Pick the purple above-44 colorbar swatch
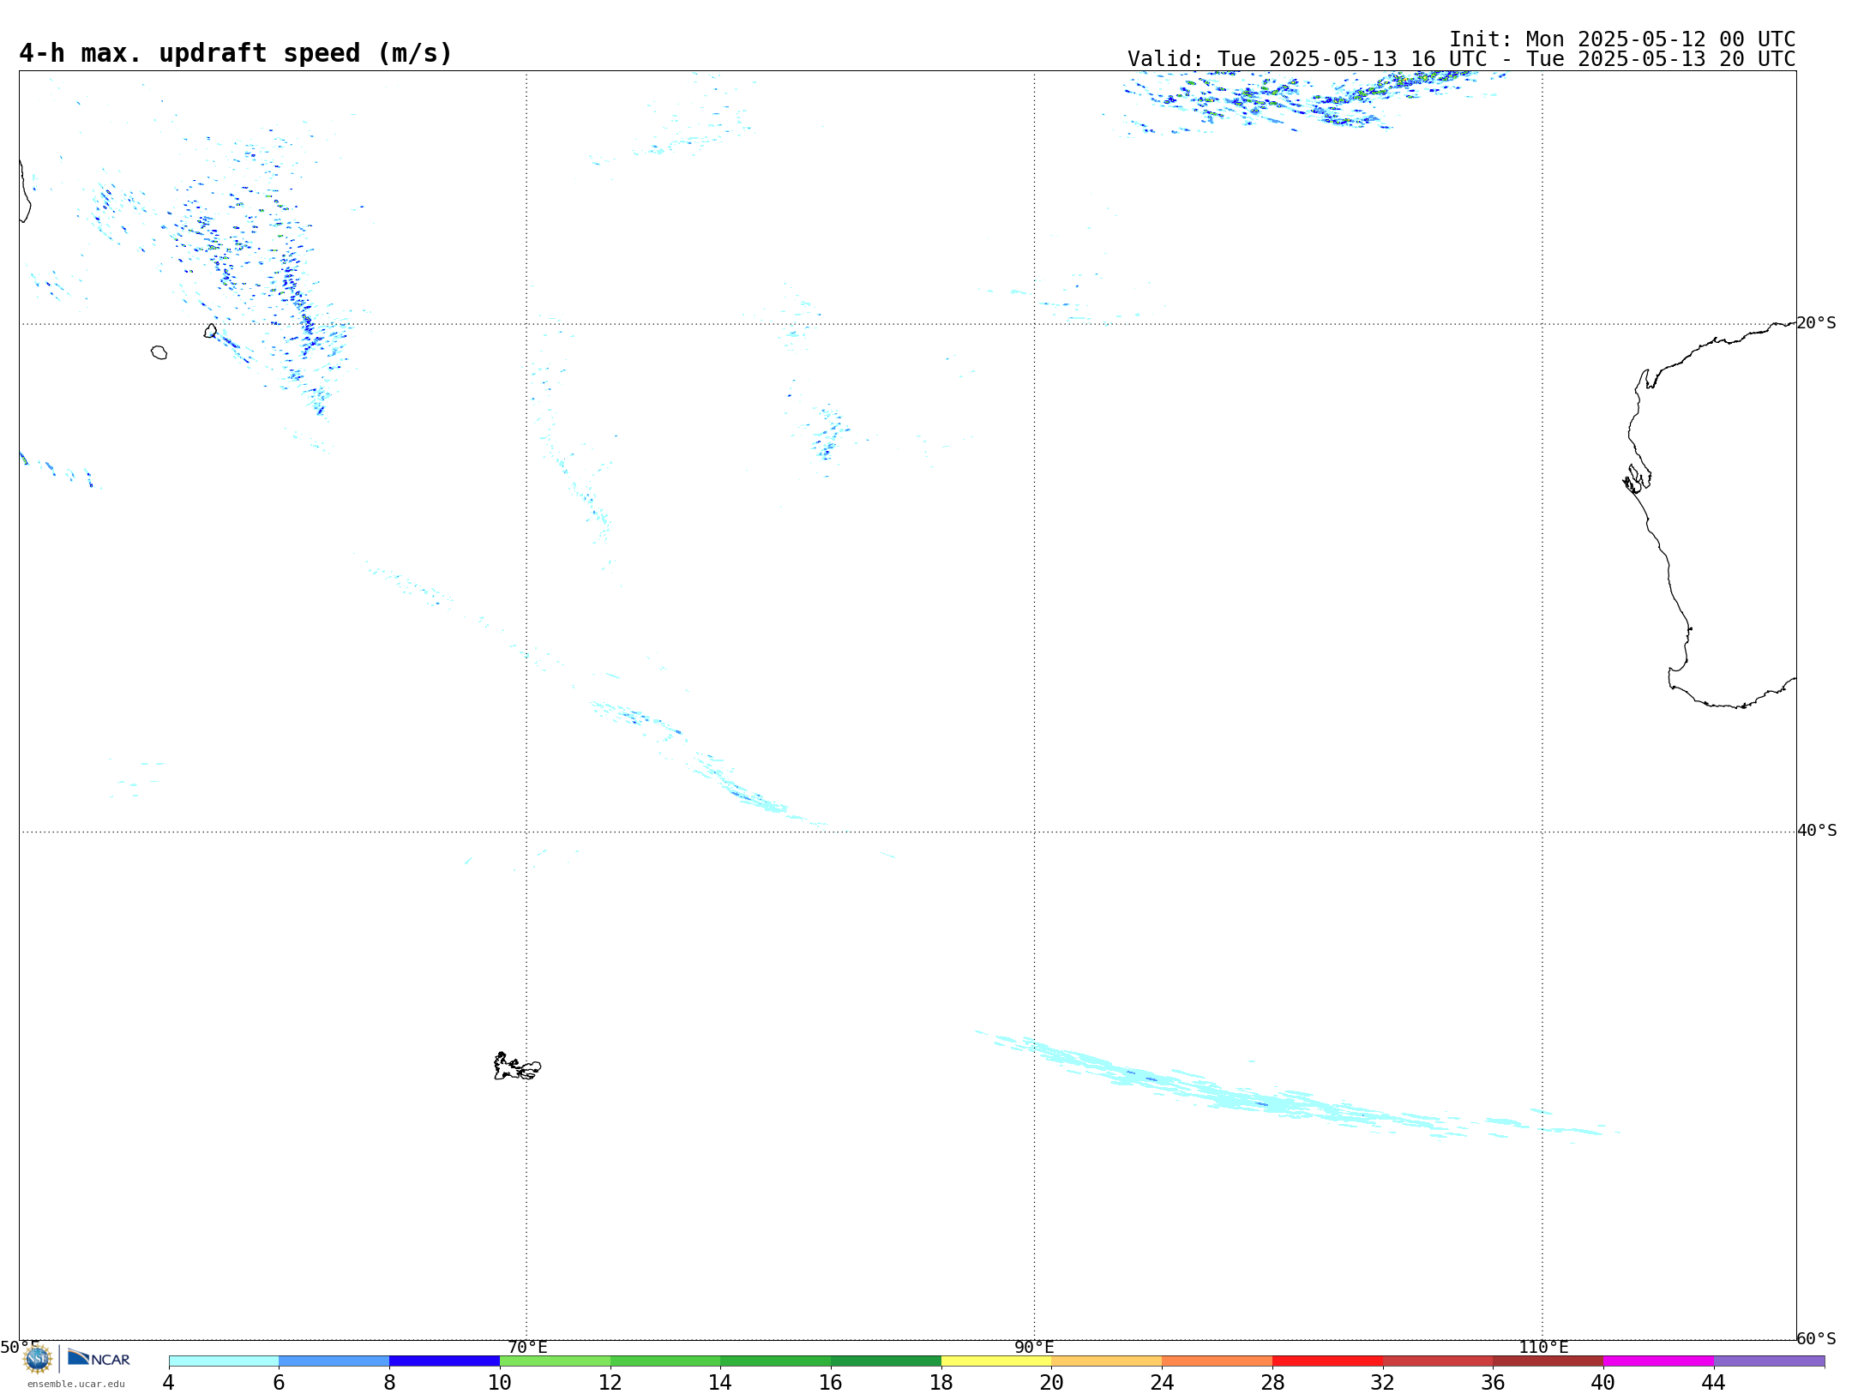1852x1394 pixels. pyautogui.click(x=1769, y=1361)
